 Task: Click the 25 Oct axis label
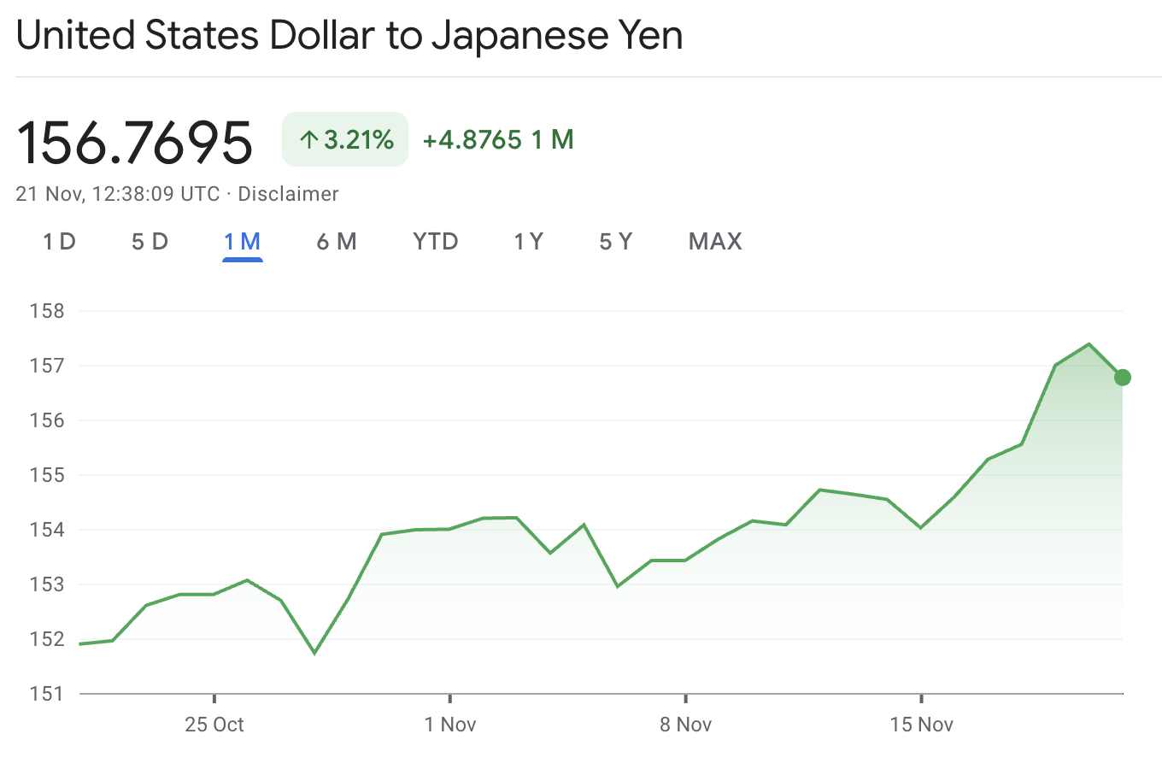pos(216,724)
